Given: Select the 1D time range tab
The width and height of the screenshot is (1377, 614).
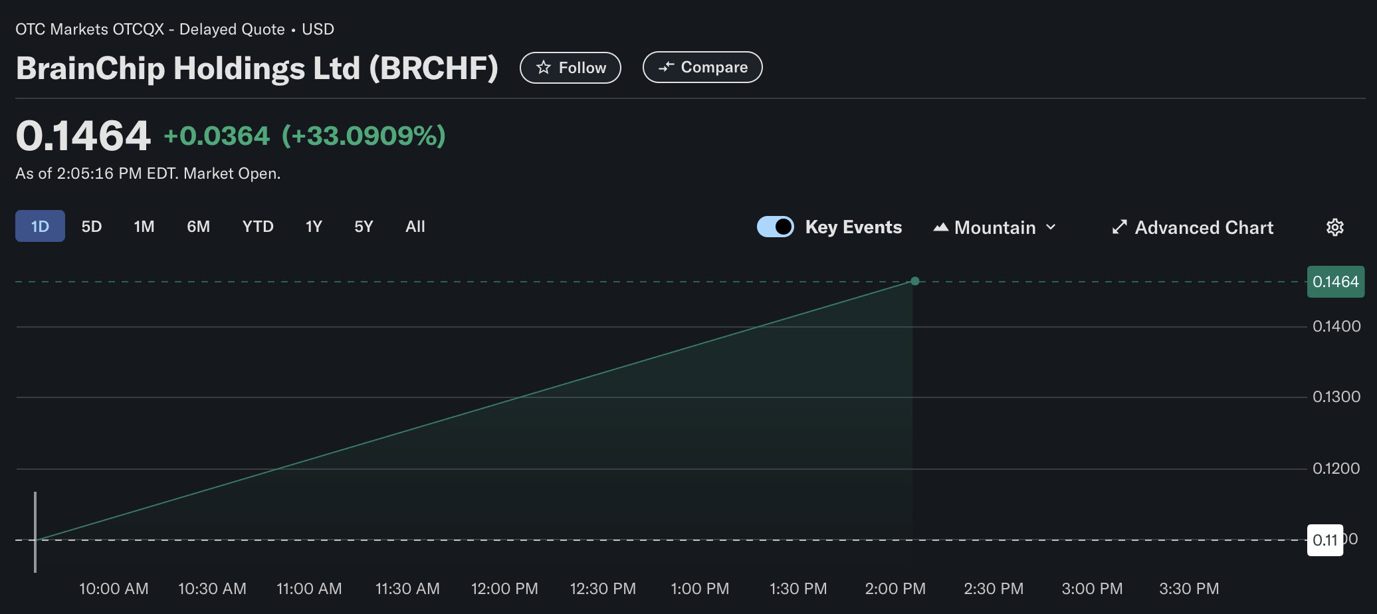Looking at the screenshot, I should (x=40, y=227).
